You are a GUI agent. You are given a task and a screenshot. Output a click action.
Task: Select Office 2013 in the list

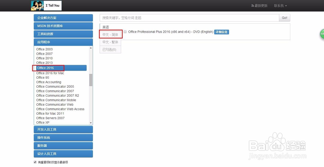pyautogui.click(x=44, y=63)
